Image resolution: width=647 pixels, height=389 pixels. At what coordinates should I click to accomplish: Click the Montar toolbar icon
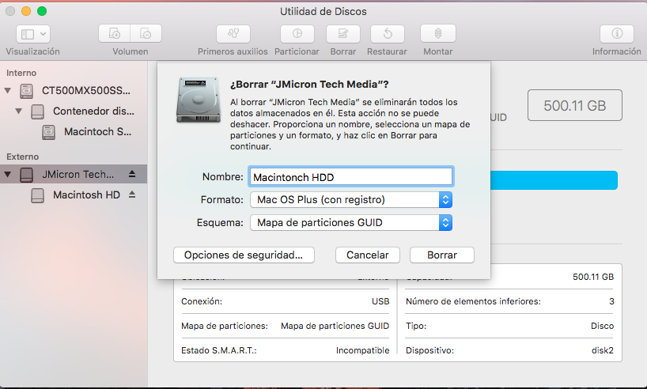(x=438, y=34)
